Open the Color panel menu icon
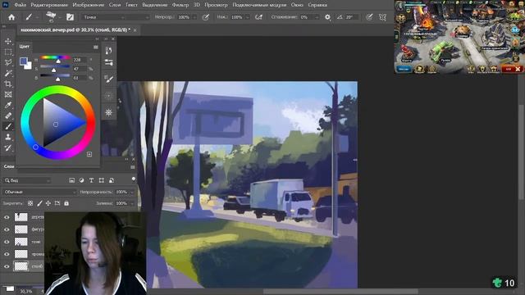 click(96, 48)
